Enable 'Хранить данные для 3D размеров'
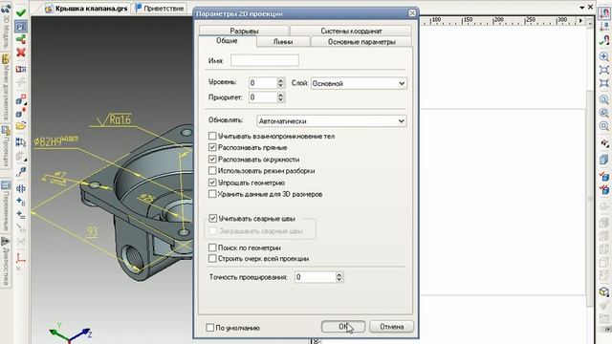612x344 pixels. point(212,194)
